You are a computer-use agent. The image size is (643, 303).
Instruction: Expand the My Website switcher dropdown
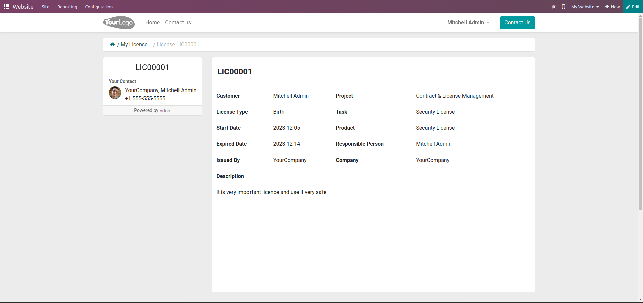[x=585, y=7]
